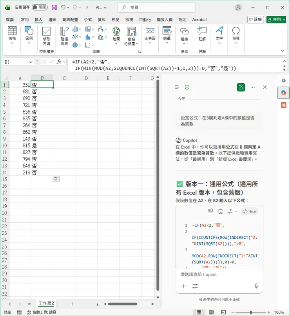Click the plus attach button in Copilot
The width and height of the screenshot is (290, 316).
(x=183, y=286)
